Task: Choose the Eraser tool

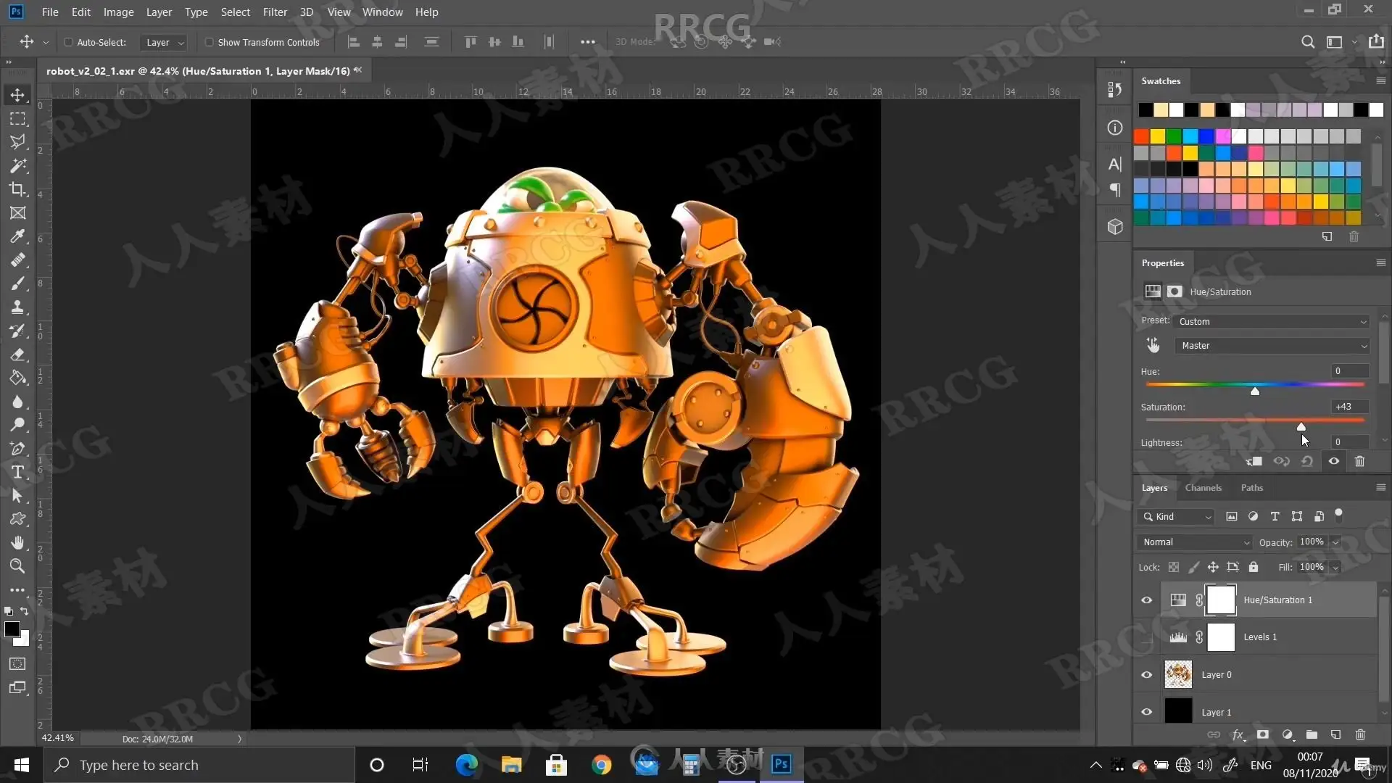Action: pyautogui.click(x=17, y=355)
